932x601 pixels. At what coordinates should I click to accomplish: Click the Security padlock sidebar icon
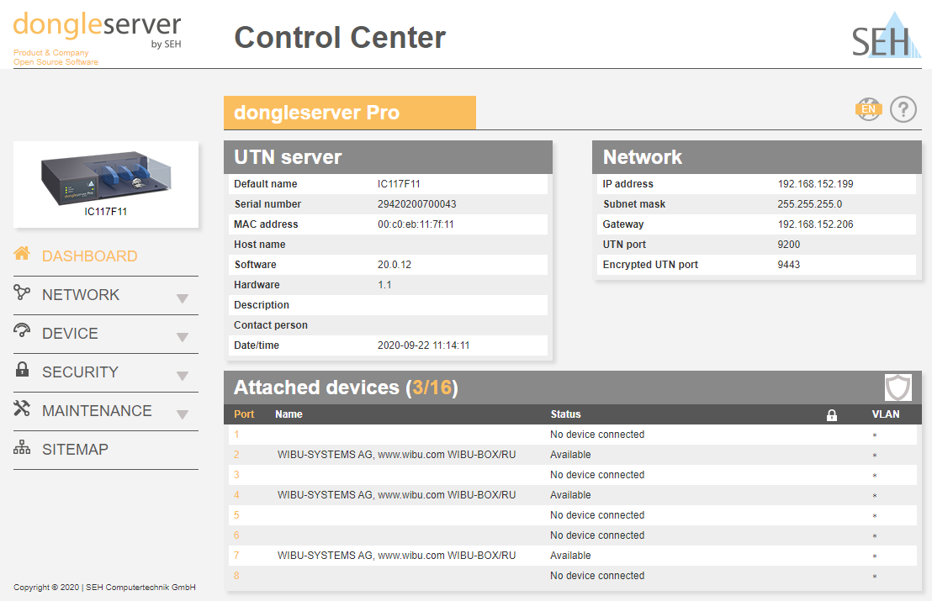(x=22, y=371)
